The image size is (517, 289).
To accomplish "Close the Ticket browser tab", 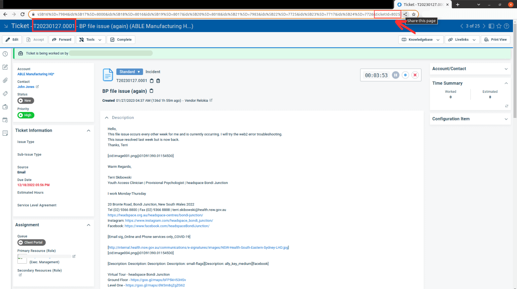I will point(447,5).
